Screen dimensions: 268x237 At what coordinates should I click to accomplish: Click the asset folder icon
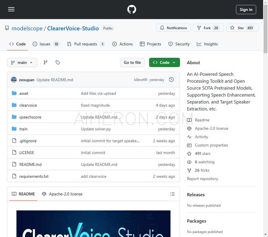tap(14, 93)
